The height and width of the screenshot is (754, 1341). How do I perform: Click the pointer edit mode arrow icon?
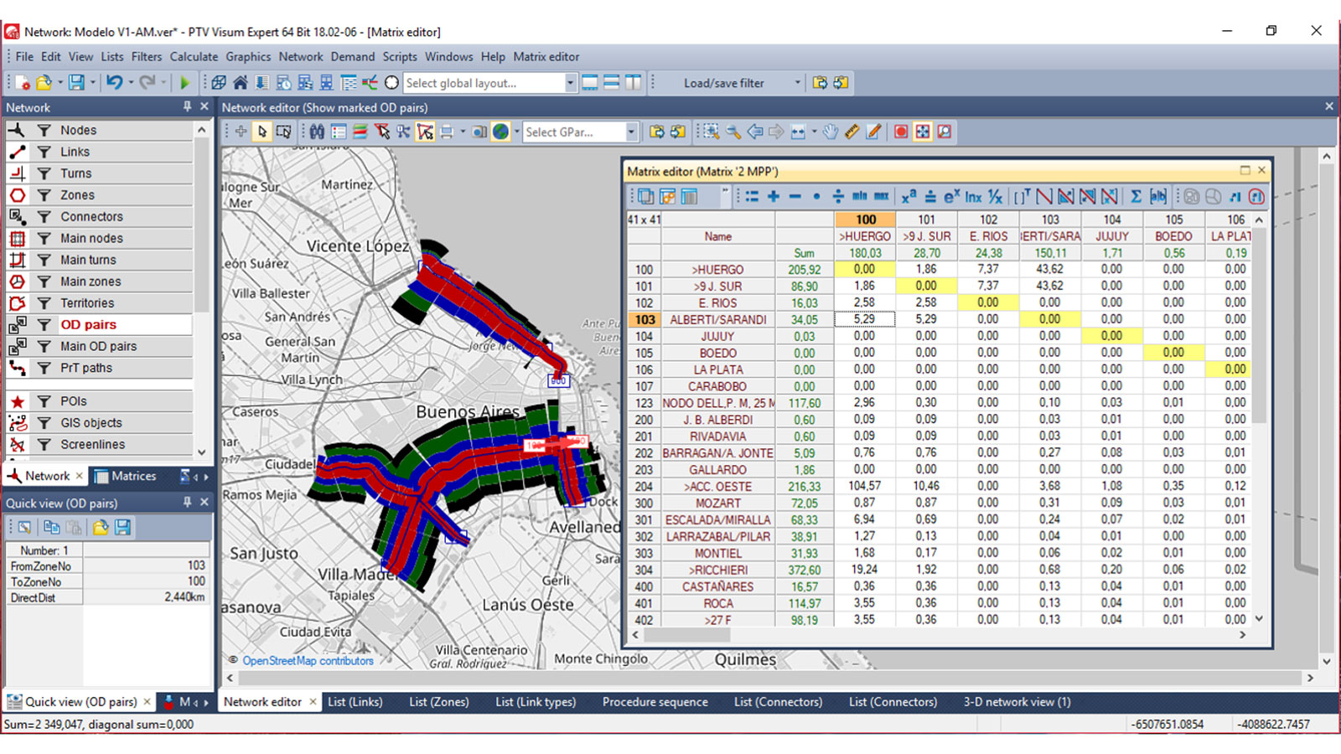(x=262, y=132)
